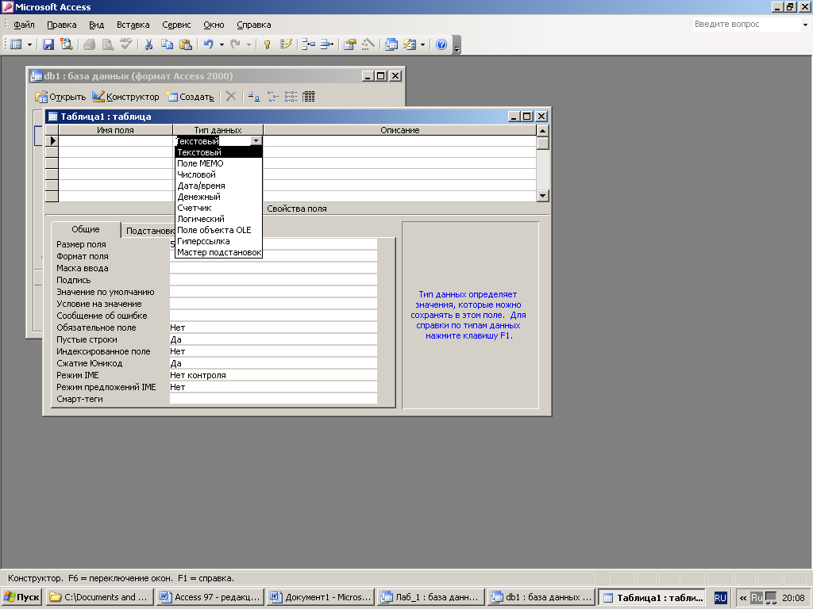Choose Дата/время from data type list
This screenshot has height=609, width=813.
click(218, 186)
